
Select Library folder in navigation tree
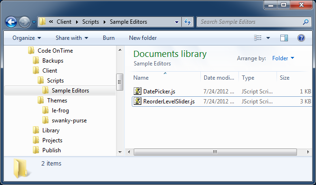[x=51, y=130]
